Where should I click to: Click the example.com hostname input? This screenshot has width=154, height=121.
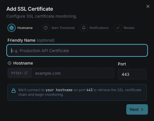(73, 73)
